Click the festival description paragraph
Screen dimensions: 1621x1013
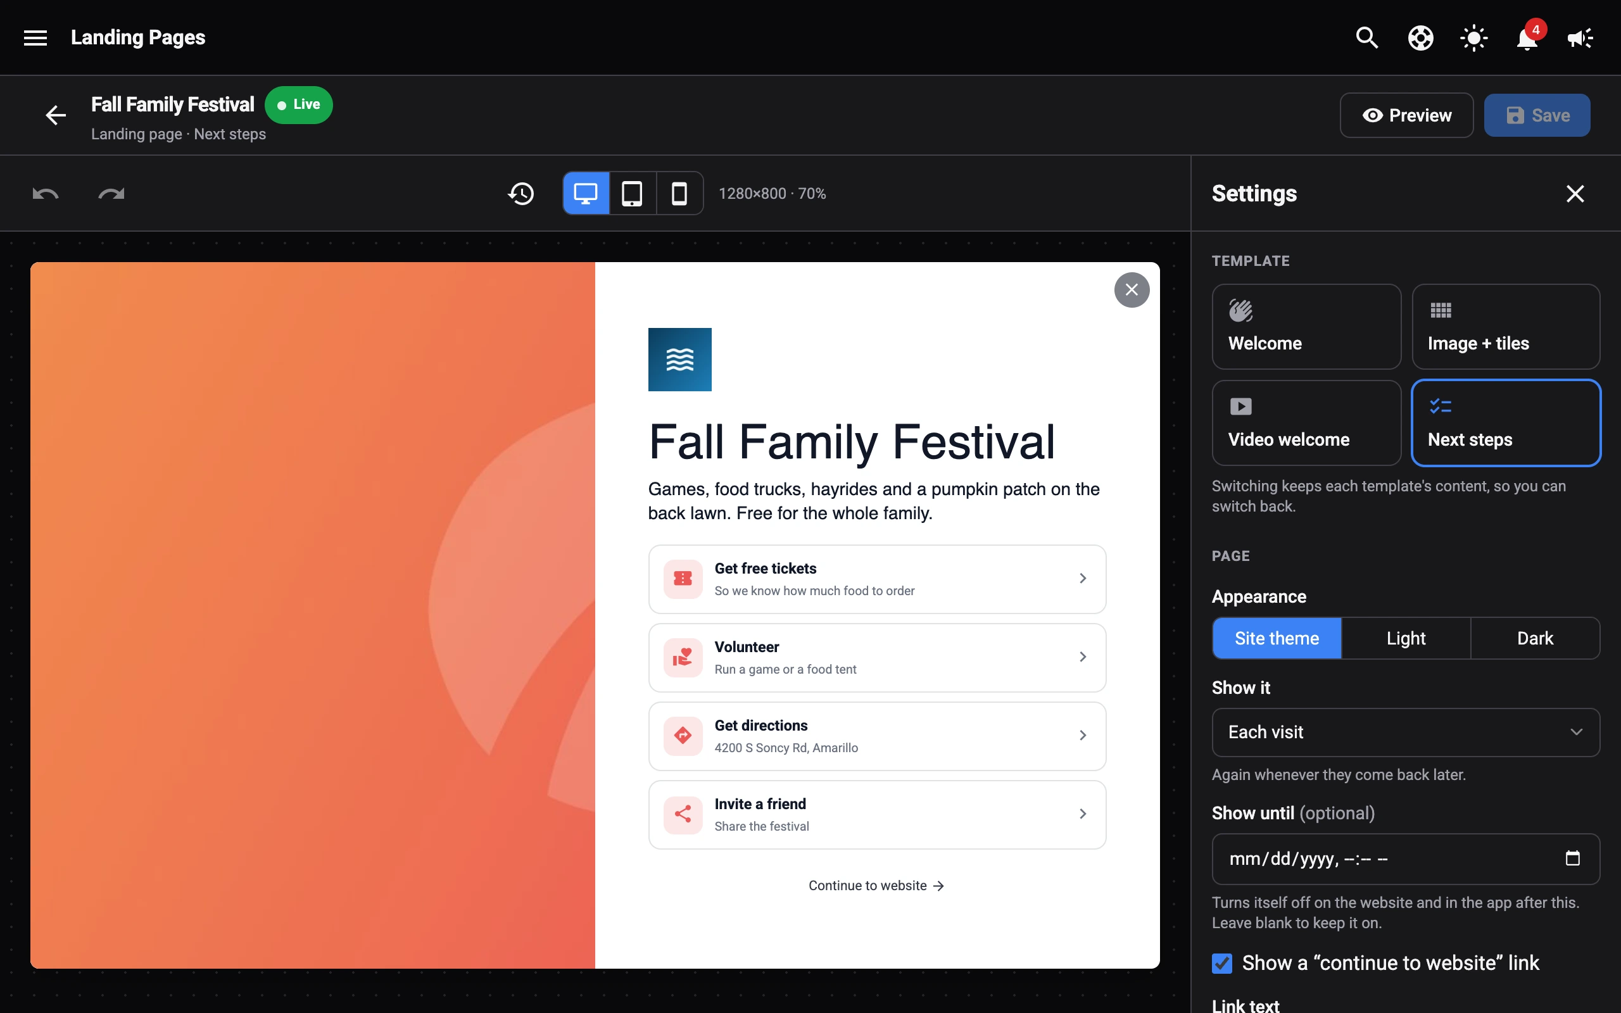(x=873, y=501)
